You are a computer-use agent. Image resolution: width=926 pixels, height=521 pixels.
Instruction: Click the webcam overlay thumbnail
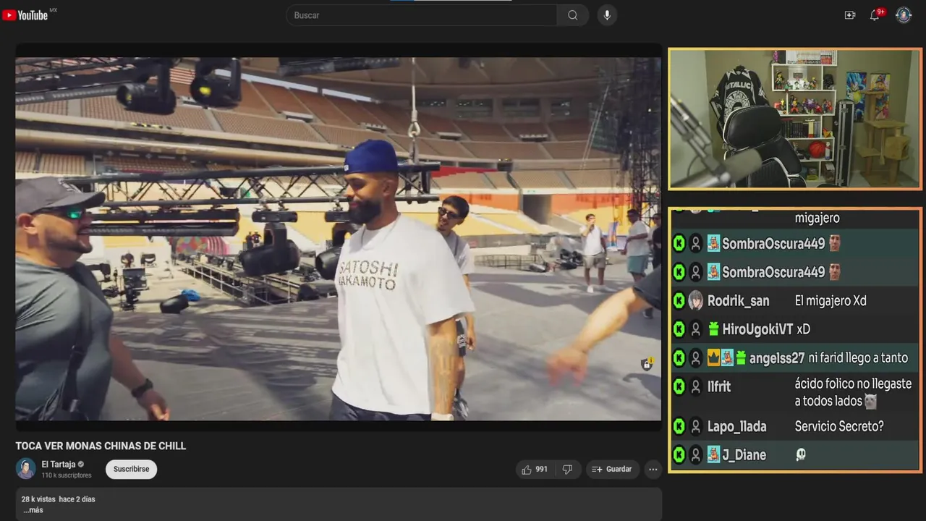click(x=794, y=119)
